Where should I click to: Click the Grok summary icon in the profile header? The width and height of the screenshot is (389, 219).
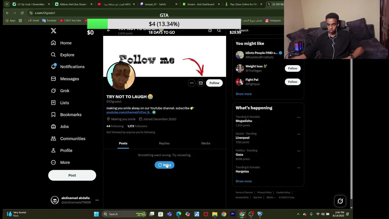coord(210,30)
